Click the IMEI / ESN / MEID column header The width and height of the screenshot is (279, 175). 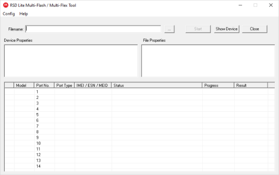pos(93,86)
